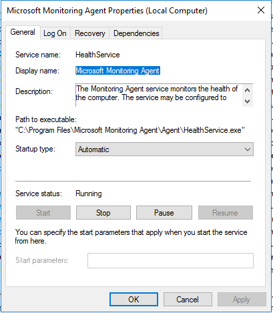This screenshot has height=313, width=273.
Task: Open the Startup type dropdown
Action: click(x=164, y=149)
